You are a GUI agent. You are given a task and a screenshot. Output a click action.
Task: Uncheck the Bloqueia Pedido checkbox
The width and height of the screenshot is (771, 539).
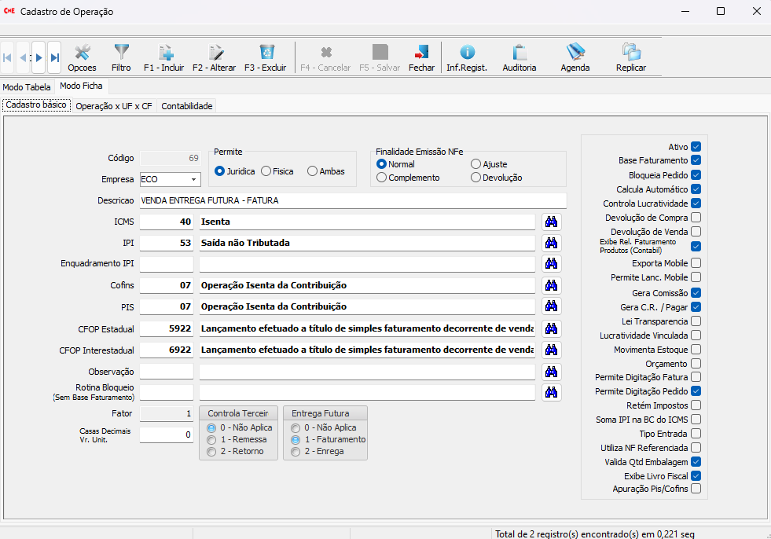pyautogui.click(x=696, y=175)
